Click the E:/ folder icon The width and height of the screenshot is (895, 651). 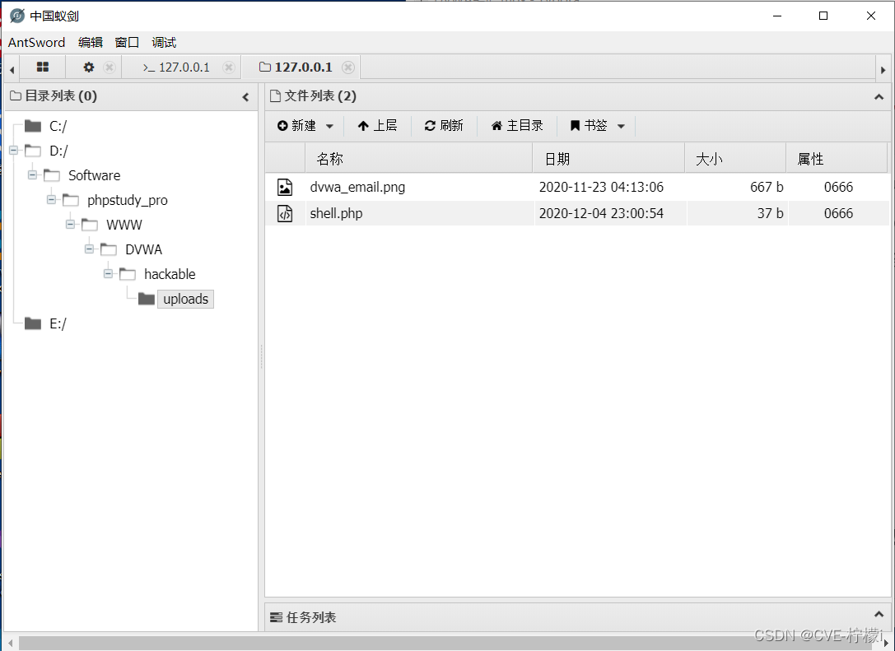tap(33, 323)
